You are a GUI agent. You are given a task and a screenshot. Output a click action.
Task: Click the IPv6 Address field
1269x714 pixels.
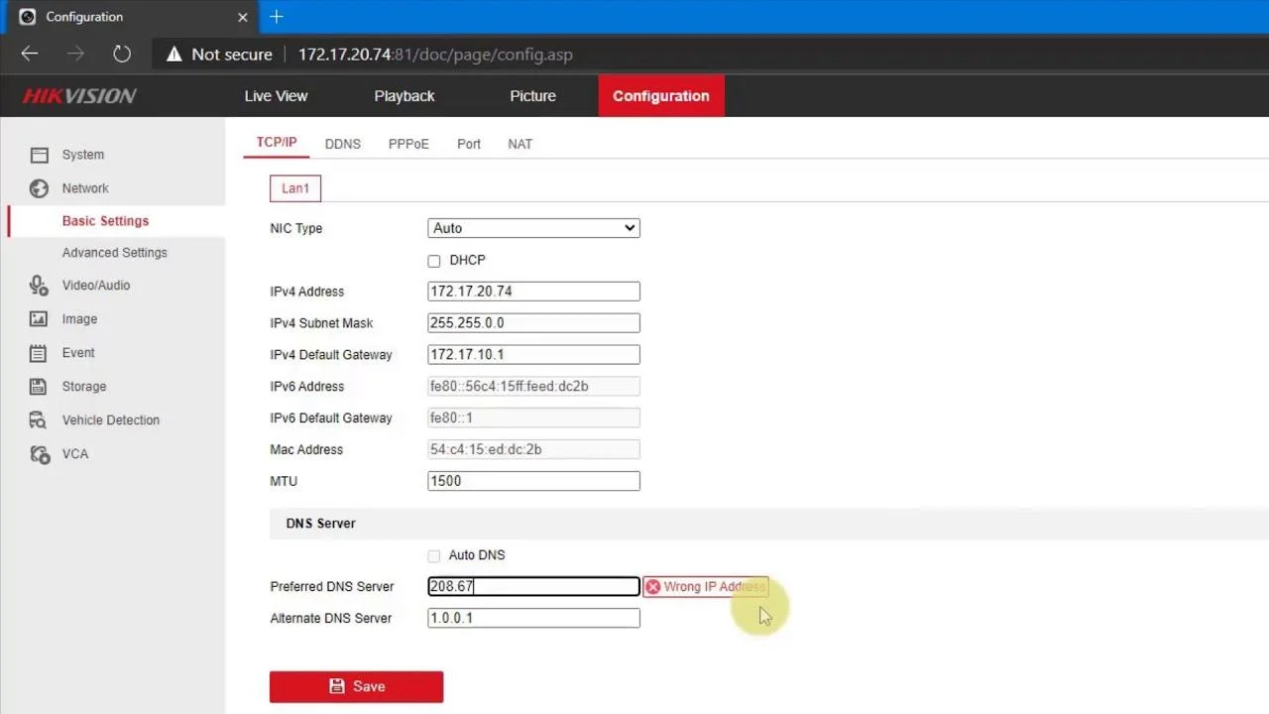(533, 387)
